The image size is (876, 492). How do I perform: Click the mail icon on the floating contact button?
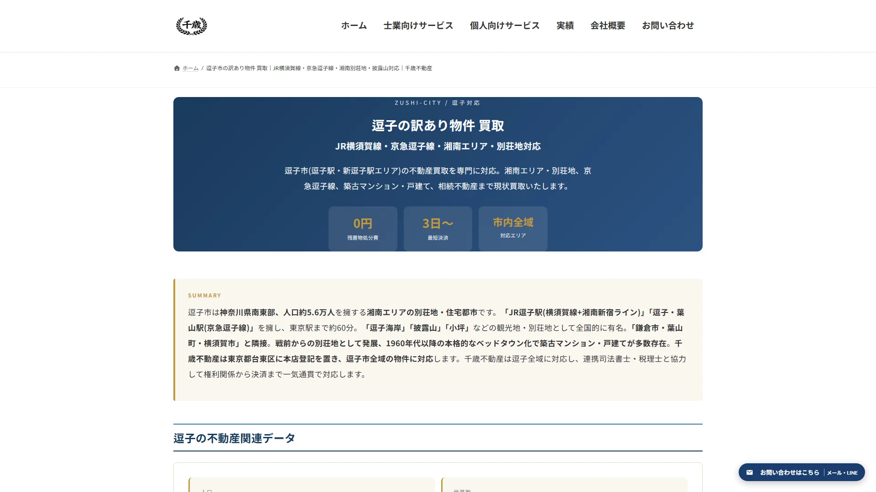tap(749, 472)
